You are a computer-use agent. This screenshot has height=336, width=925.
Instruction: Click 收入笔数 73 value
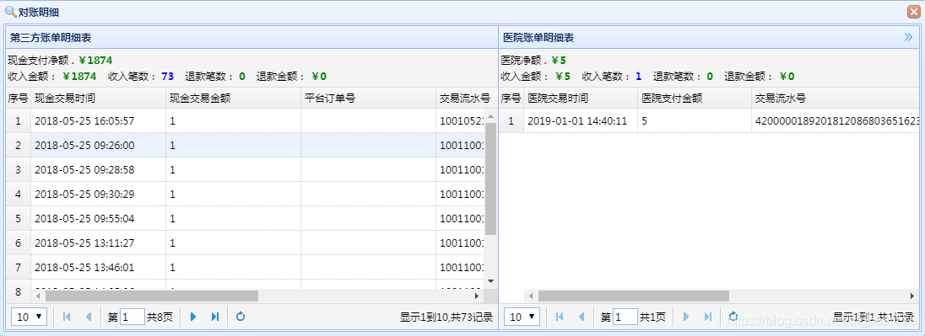168,76
